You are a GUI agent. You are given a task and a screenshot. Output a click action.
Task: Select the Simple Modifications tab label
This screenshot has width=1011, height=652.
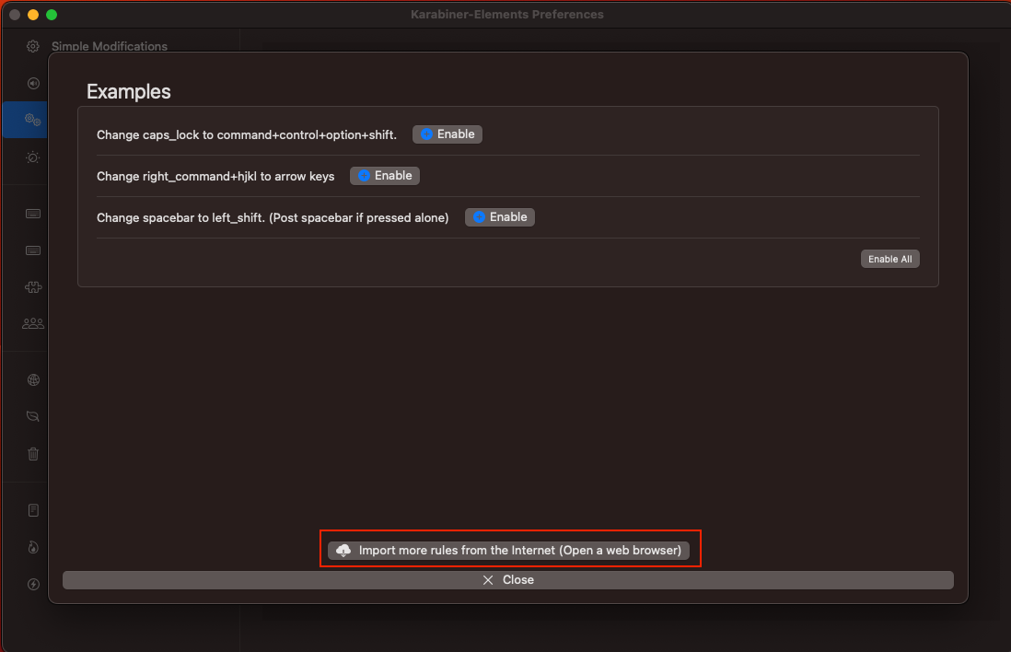[109, 46]
